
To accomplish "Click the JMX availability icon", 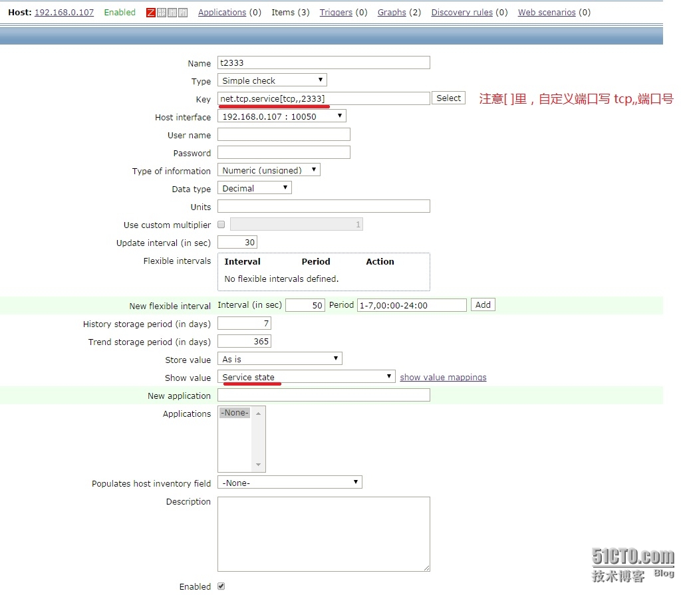I will (172, 13).
